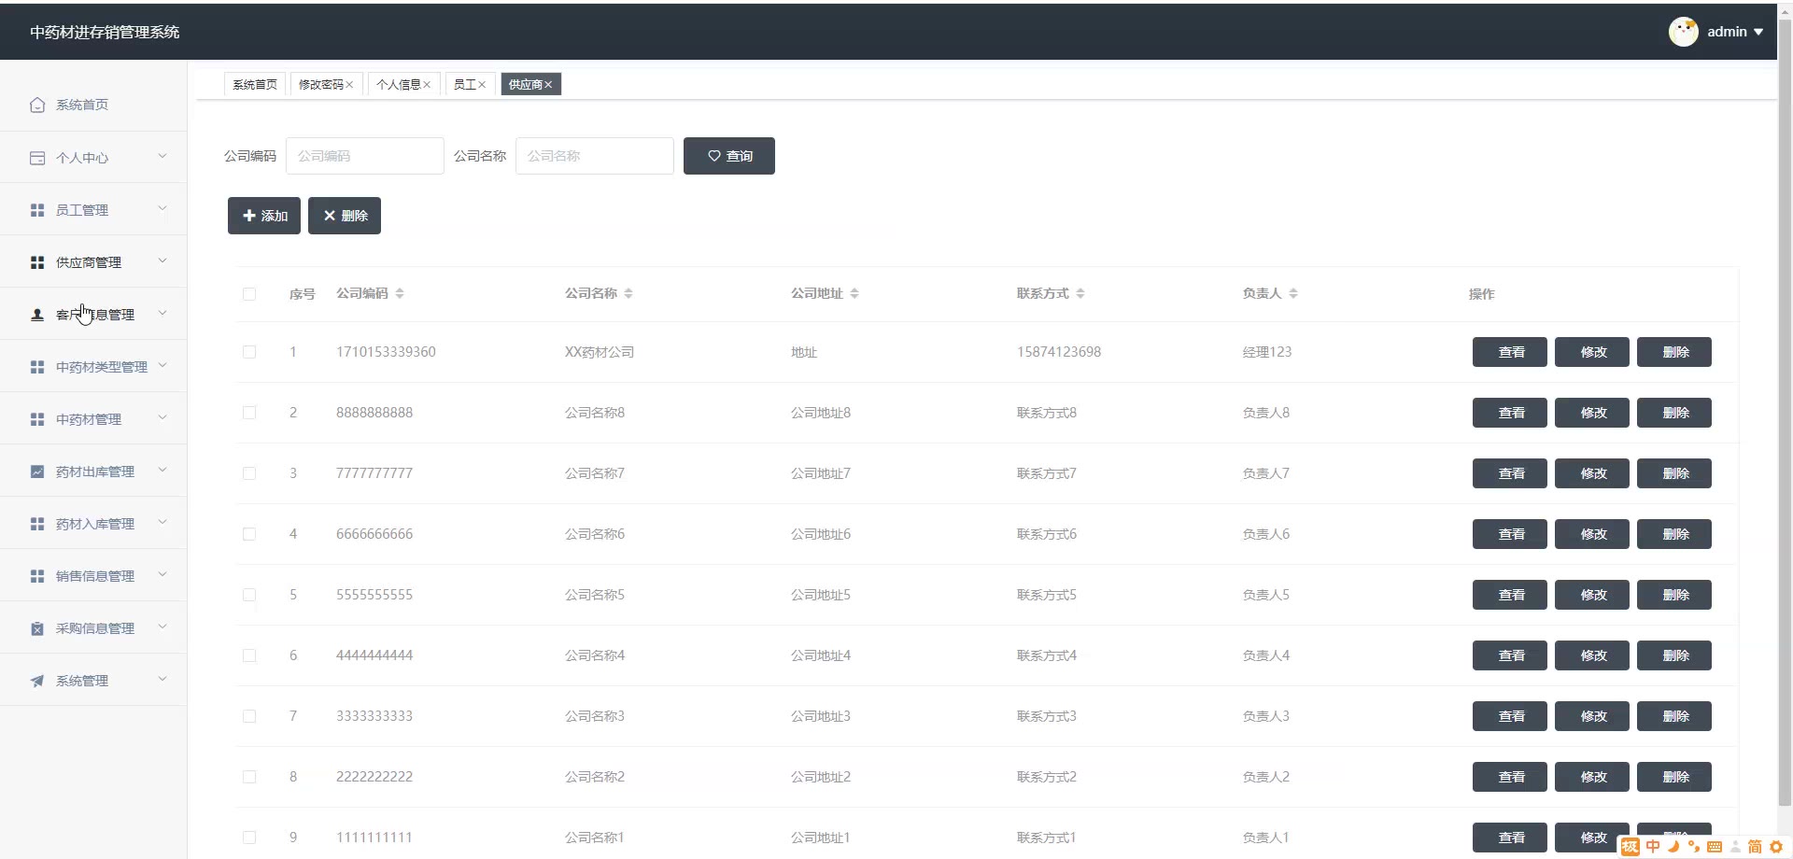The height and width of the screenshot is (859, 1793).
Task: Switch to the 个人信息 tab
Action: [399, 85]
